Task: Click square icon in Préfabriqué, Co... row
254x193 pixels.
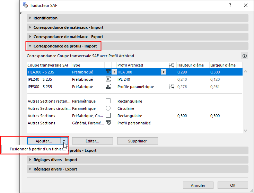Action: point(108,115)
